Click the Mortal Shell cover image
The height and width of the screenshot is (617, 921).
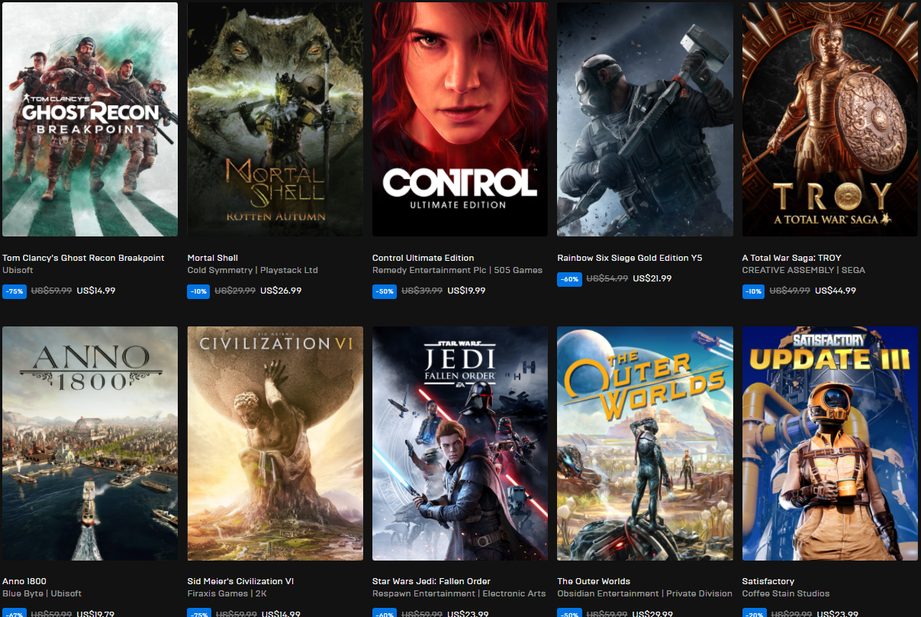(275, 120)
